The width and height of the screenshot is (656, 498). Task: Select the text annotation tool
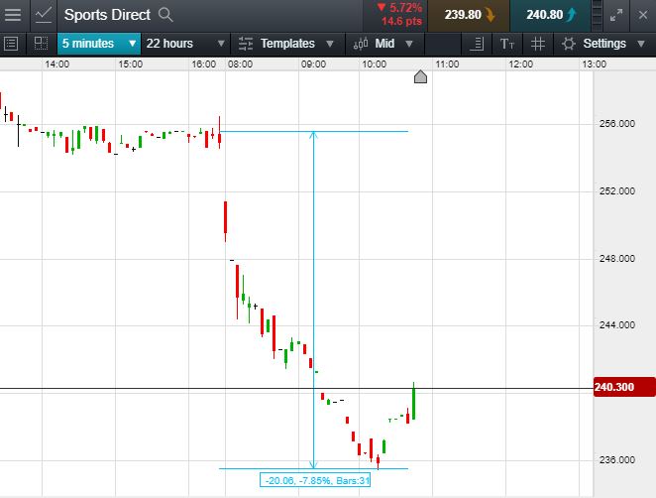(x=507, y=44)
